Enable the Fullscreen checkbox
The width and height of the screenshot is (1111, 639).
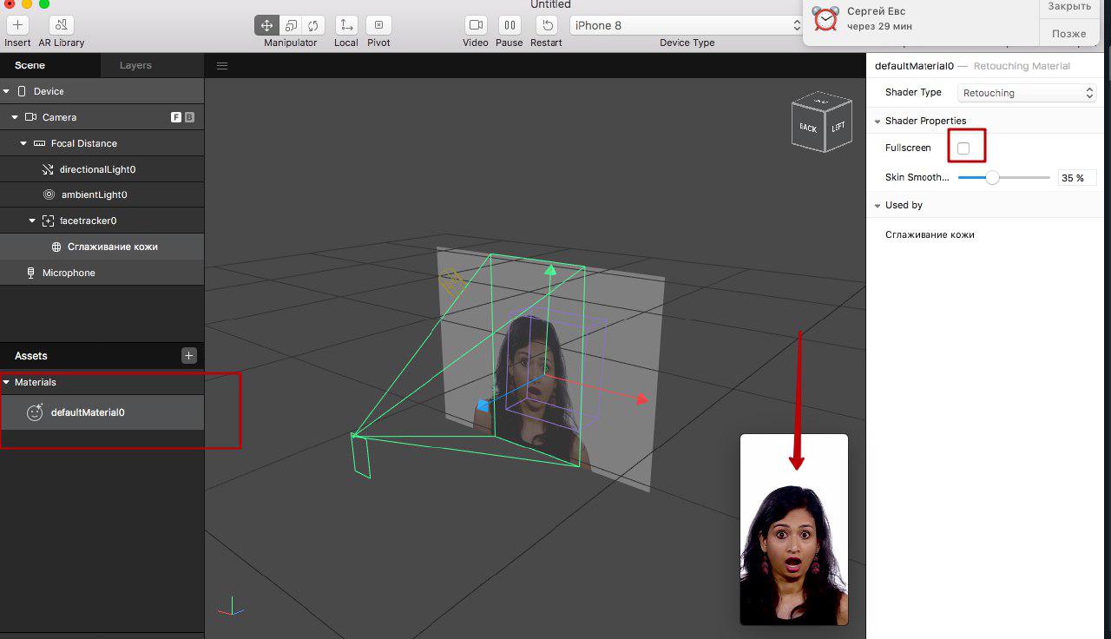[963, 148]
